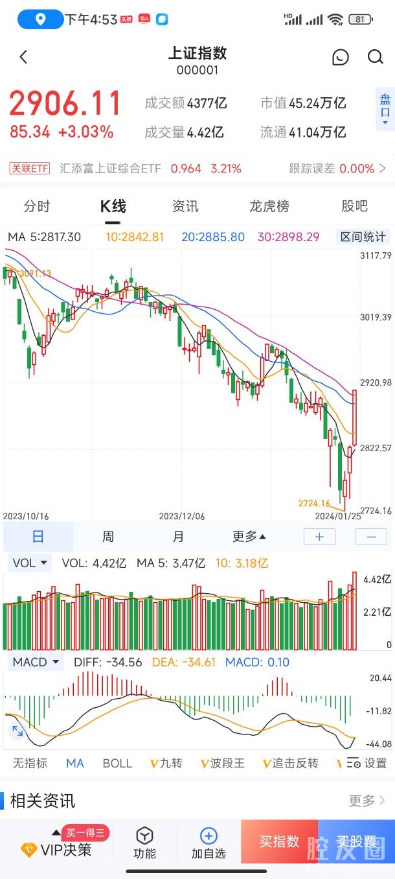395x879 pixels.
Task: Switch indicator to BOLL
Action: (x=117, y=763)
